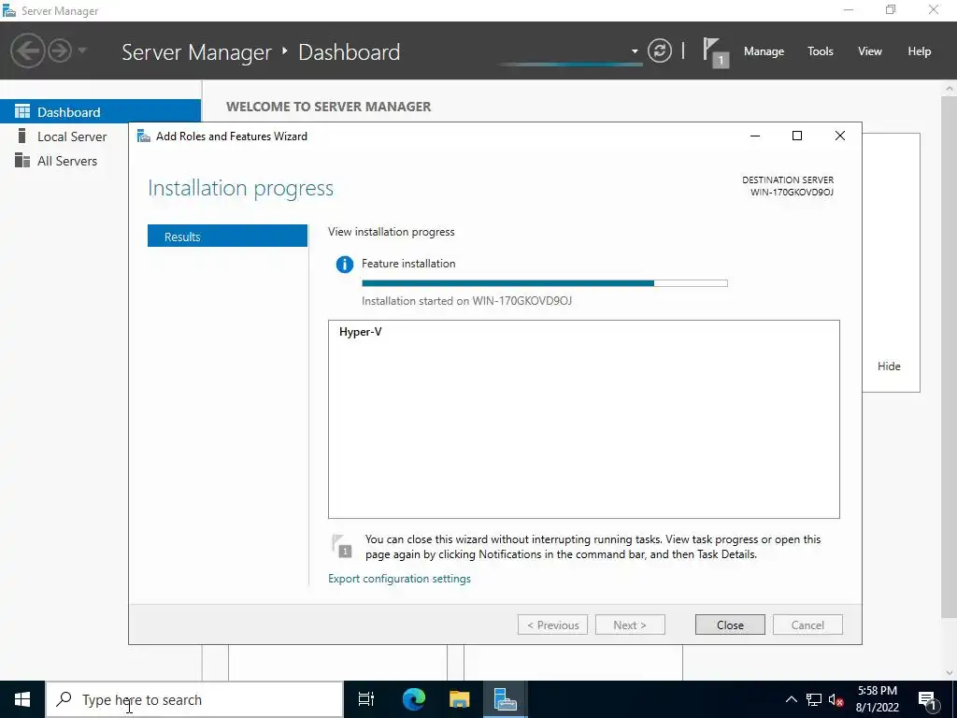Launch Microsoft Edge from the taskbar
Viewport: 957px width, 718px height.
(414, 699)
